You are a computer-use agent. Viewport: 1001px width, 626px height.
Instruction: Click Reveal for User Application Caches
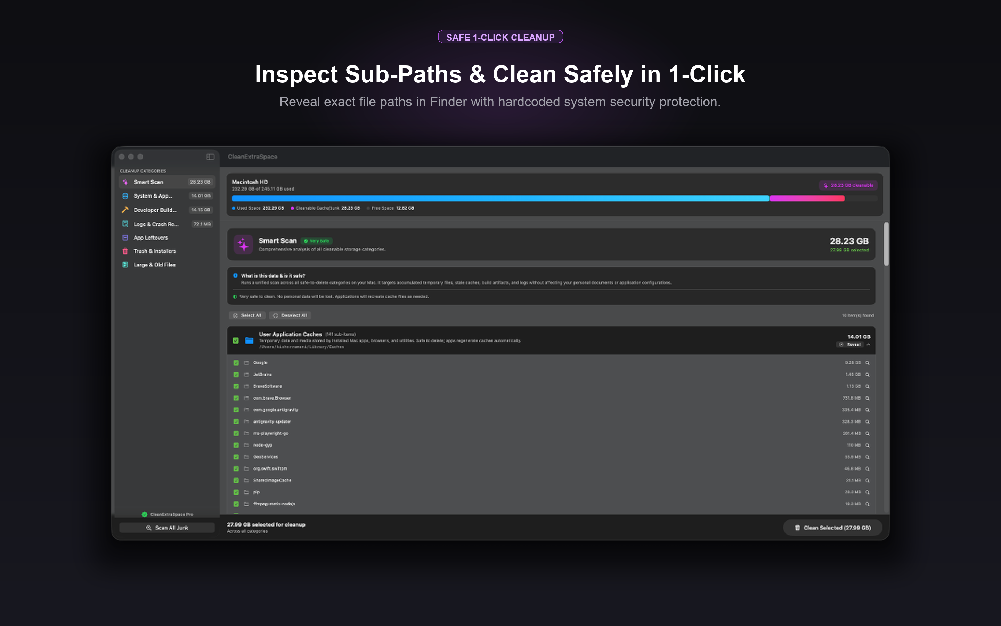pyautogui.click(x=850, y=344)
